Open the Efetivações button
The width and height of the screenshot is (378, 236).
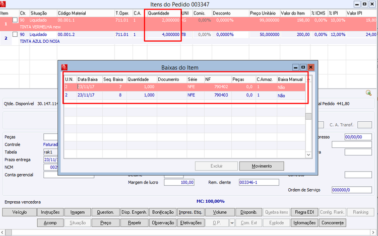(191, 223)
